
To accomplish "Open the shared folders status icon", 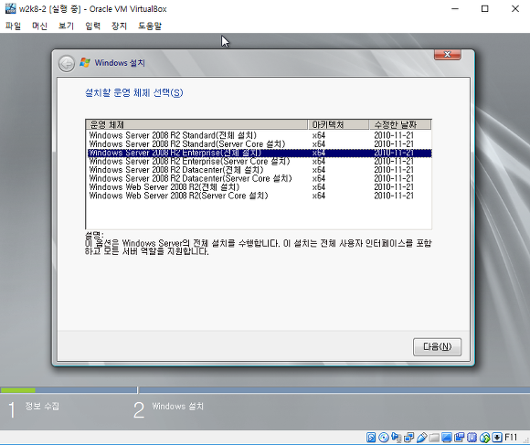I will 434,438.
